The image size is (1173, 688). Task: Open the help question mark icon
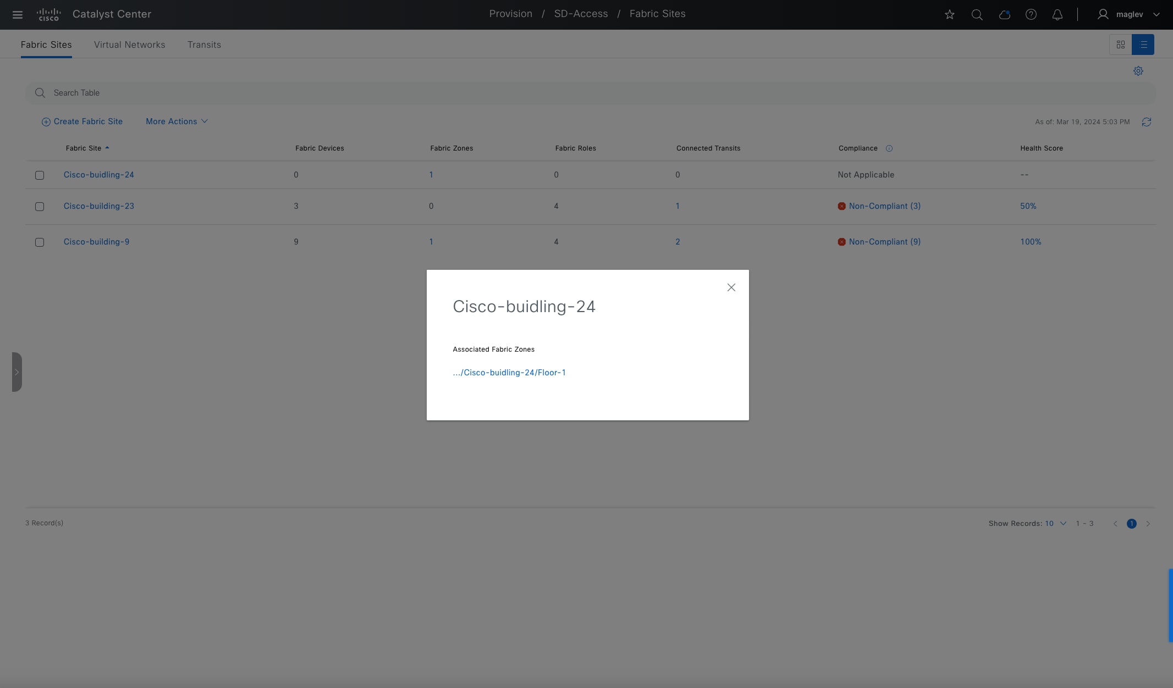pos(1031,15)
